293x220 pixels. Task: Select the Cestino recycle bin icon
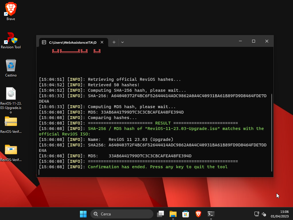[x=11, y=68]
